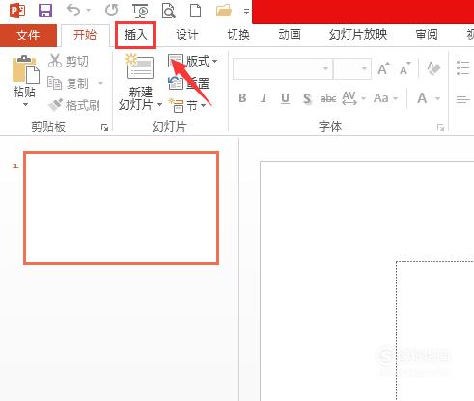Add a slide with 新建幻灯片 icon

141,67
